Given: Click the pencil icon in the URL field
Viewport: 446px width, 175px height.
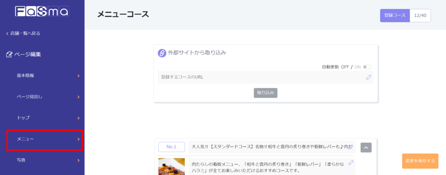Looking at the screenshot, I should pos(368,77).
